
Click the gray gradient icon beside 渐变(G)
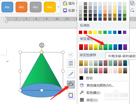[82, 100]
